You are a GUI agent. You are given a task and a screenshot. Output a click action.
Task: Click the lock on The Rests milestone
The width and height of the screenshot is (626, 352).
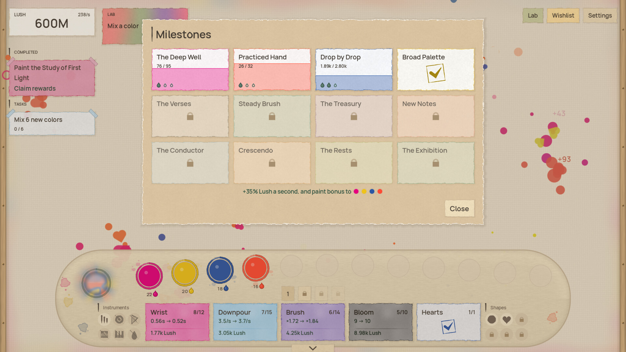354,163
